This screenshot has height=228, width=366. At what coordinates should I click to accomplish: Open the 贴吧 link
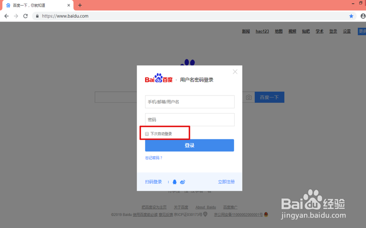pos(306,31)
